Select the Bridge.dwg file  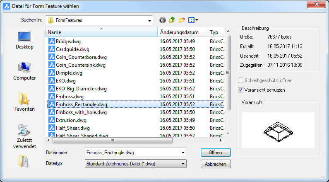coord(68,41)
